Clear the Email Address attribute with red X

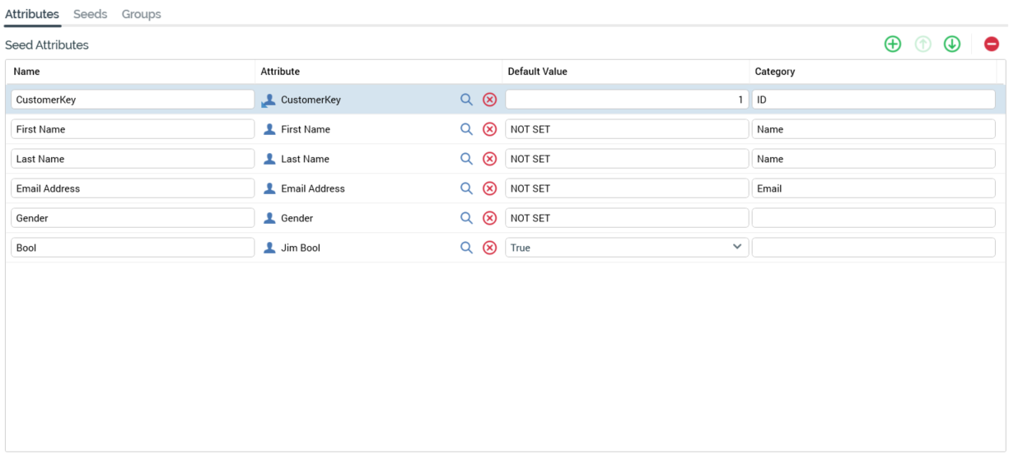[489, 188]
